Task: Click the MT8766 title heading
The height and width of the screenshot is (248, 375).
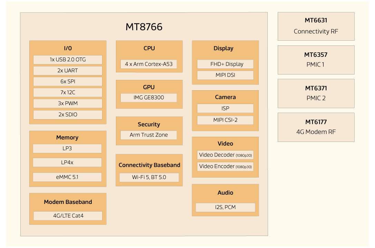Action: click(144, 27)
